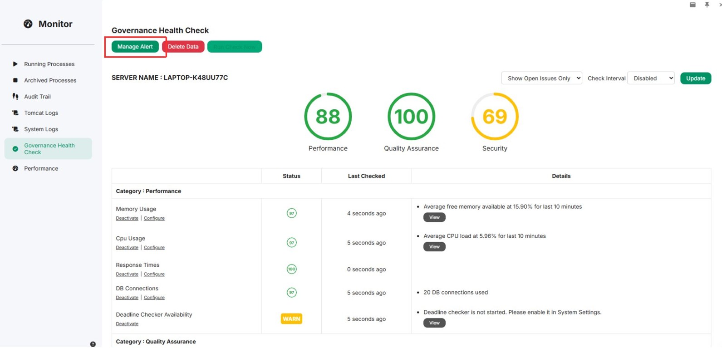Click the Running Processes play icon
722x348 pixels.
pyautogui.click(x=15, y=64)
